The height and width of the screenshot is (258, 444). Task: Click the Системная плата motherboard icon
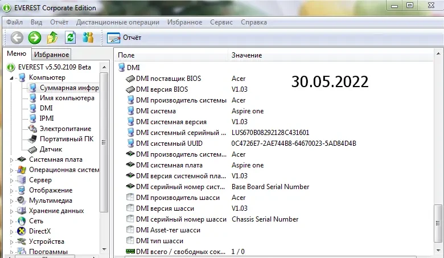(22, 159)
